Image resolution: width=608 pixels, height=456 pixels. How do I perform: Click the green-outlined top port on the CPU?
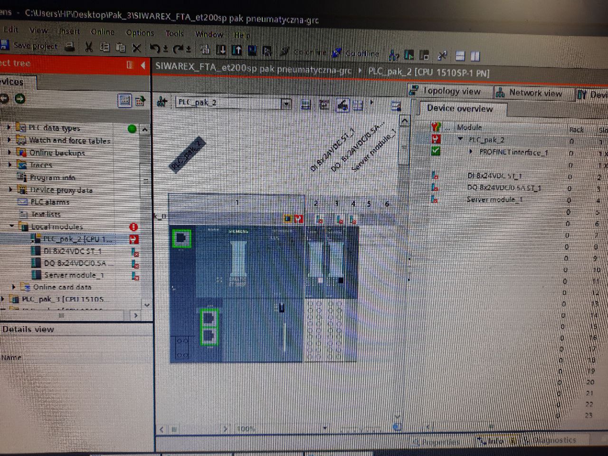[x=181, y=238]
